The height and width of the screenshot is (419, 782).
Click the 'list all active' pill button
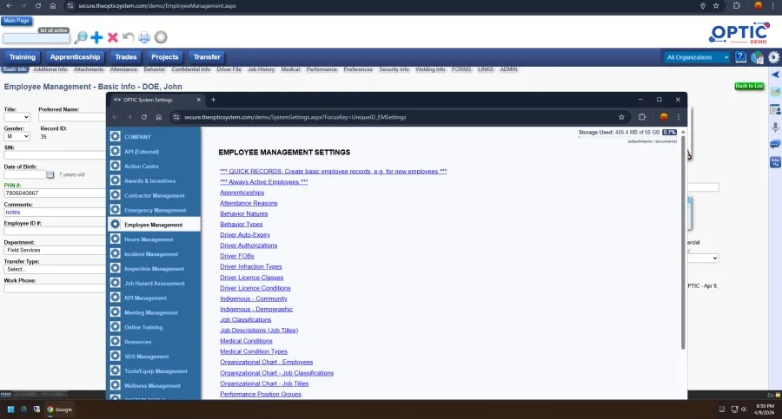point(53,30)
